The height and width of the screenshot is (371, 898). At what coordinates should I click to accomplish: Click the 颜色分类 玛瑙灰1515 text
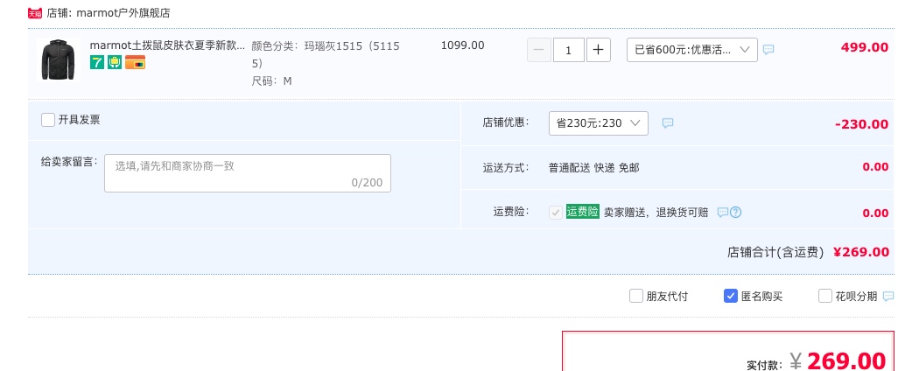tap(326, 54)
